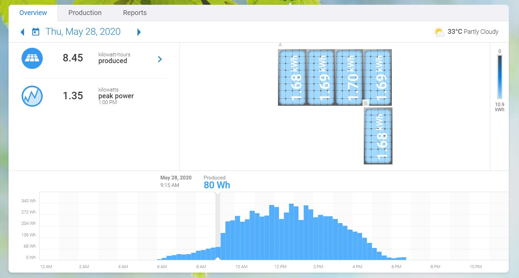Click the 6 AM axis label
The image size is (519, 278).
(162, 267)
